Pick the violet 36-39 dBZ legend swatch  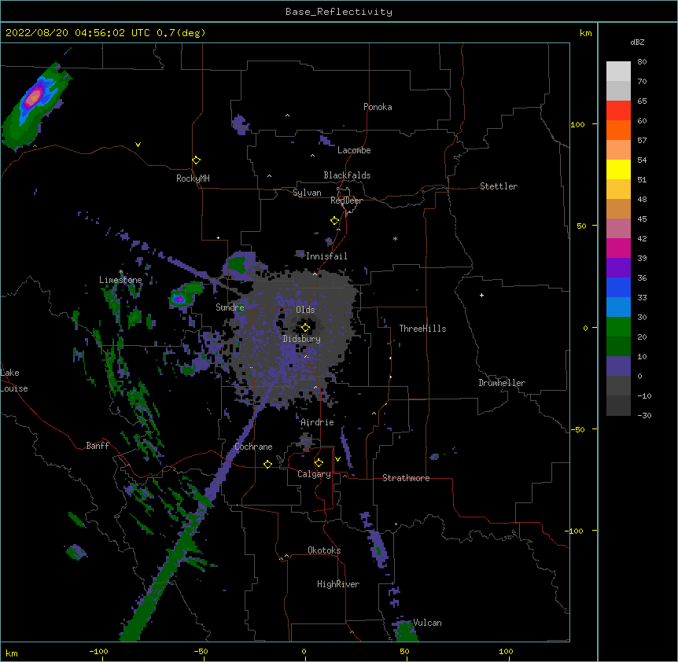pos(618,268)
